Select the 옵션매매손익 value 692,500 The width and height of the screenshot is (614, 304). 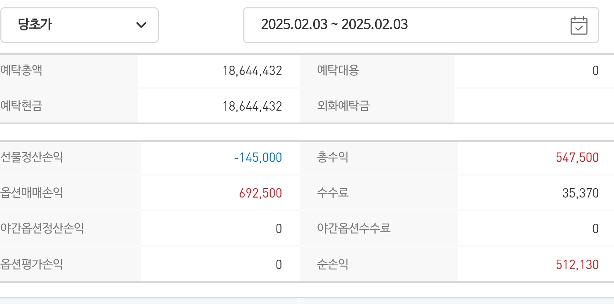coord(260,193)
